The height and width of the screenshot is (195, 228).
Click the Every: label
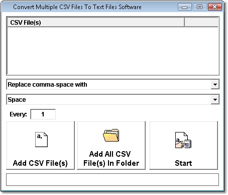[18, 114]
